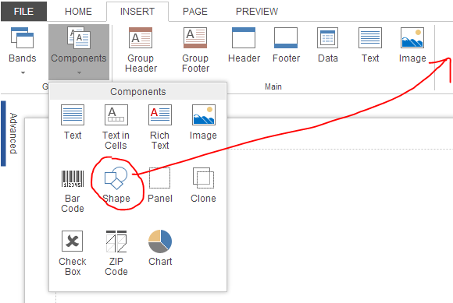Open the PAGE ribbon tab
The height and width of the screenshot is (303, 453).
click(x=195, y=11)
